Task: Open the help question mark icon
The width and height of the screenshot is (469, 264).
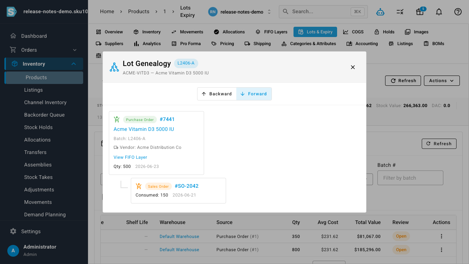Action: click(x=458, y=12)
